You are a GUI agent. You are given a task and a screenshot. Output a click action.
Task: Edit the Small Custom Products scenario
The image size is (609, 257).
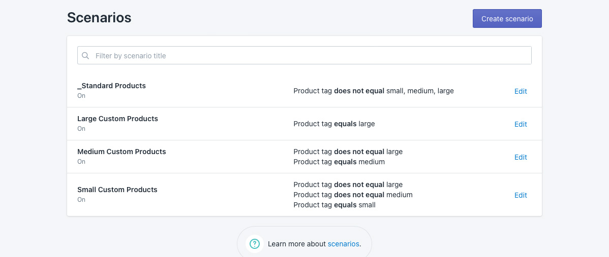pyautogui.click(x=521, y=195)
